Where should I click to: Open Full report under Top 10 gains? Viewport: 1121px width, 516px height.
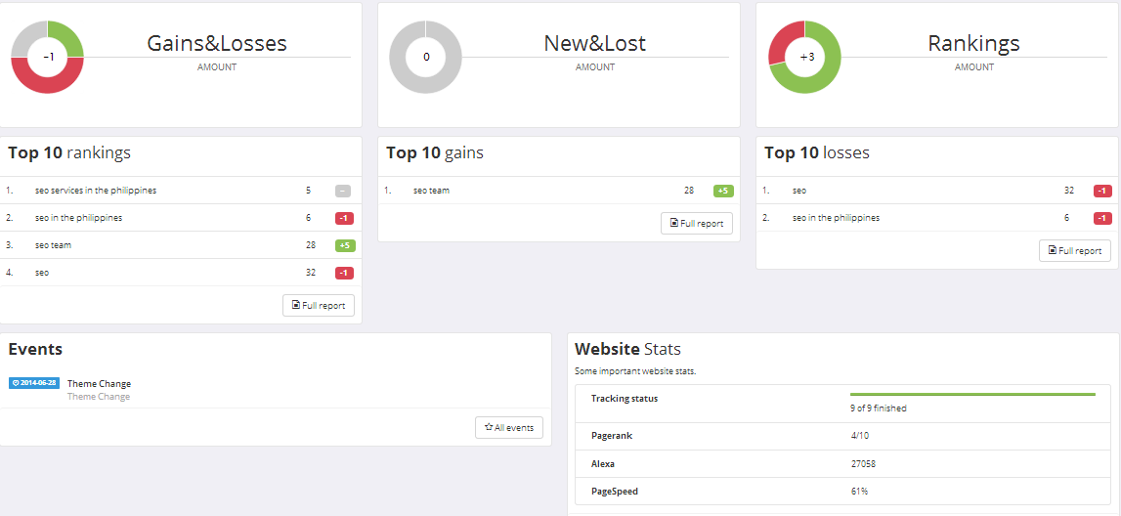[697, 223]
